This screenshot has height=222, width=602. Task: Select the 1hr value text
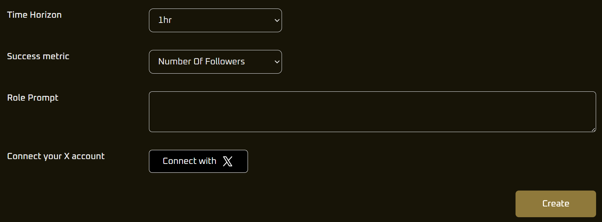(x=165, y=20)
